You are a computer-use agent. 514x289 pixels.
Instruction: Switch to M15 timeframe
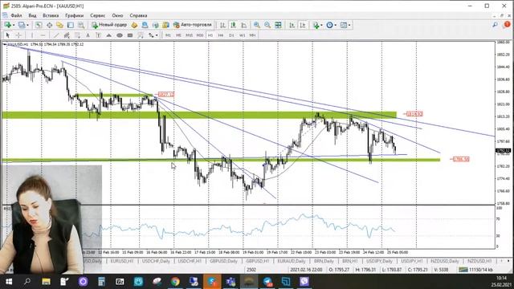pos(190,35)
